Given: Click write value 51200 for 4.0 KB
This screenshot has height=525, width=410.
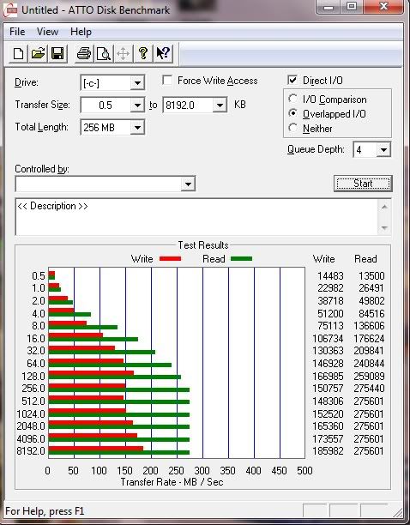Looking at the screenshot, I should click(330, 314).
